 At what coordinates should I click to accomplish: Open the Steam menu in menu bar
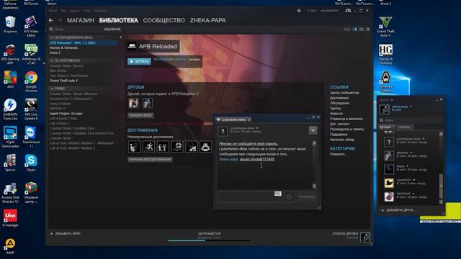[53, 10]
